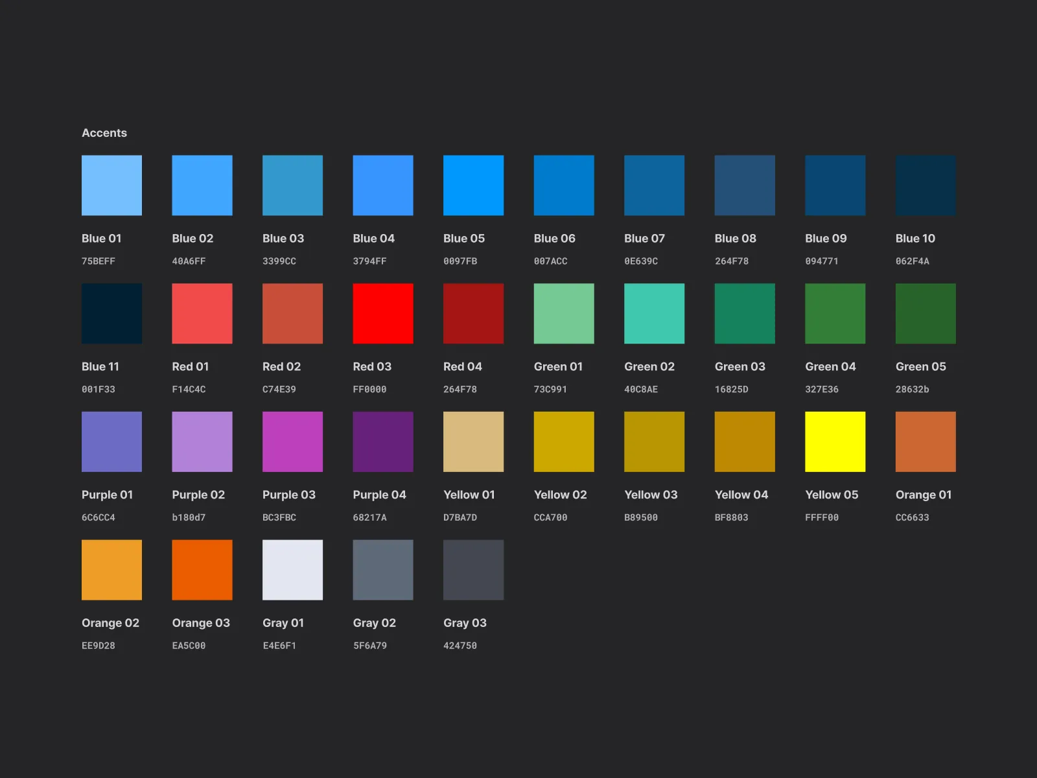This screenshot has width=1037, height=778.
Task: Select the Yellow 05 bright yellow swatch
Action: (834, 441)
